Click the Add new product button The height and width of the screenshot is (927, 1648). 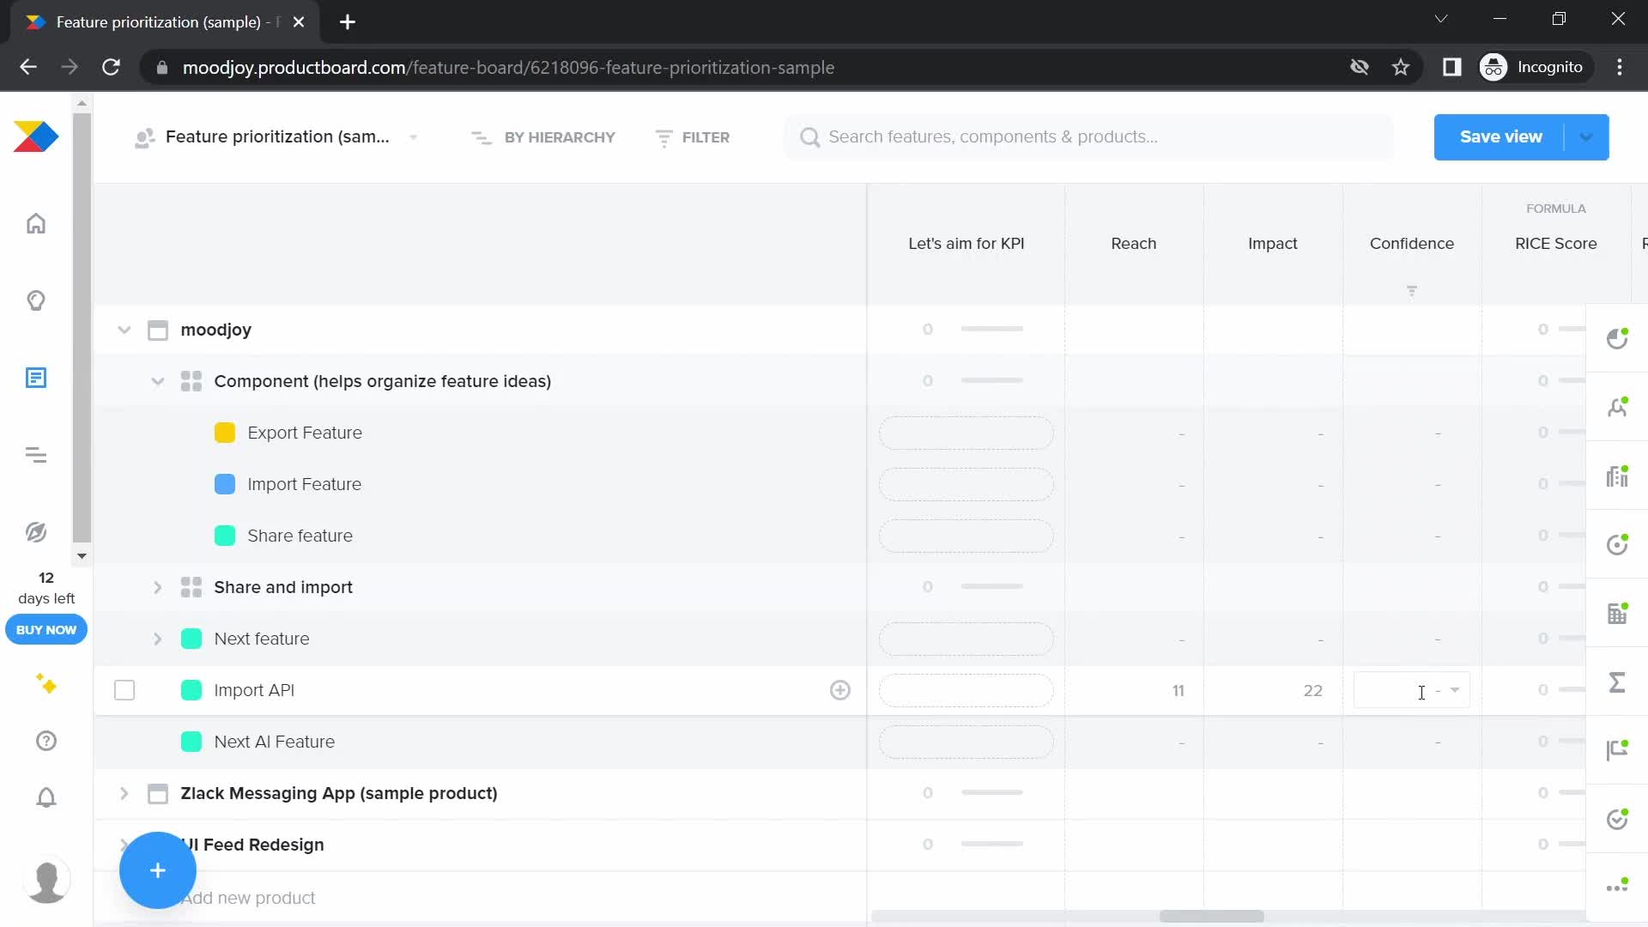[249, 898]
